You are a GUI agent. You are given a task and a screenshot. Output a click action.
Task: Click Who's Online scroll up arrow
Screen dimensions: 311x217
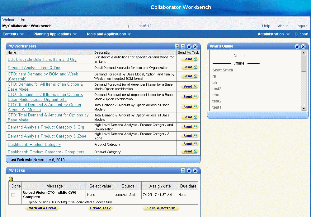[304, 53]
